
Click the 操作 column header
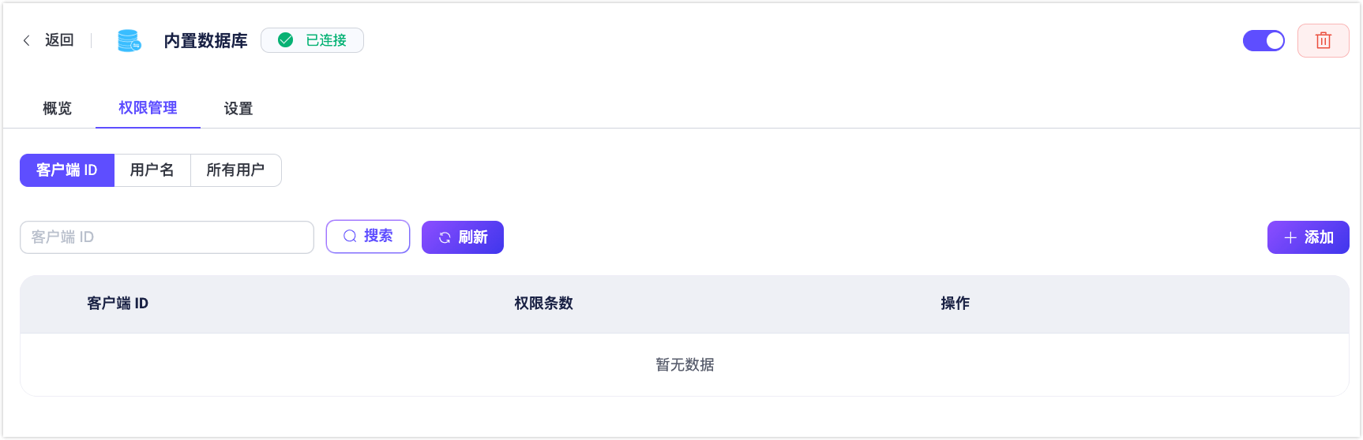coord(955,304)
